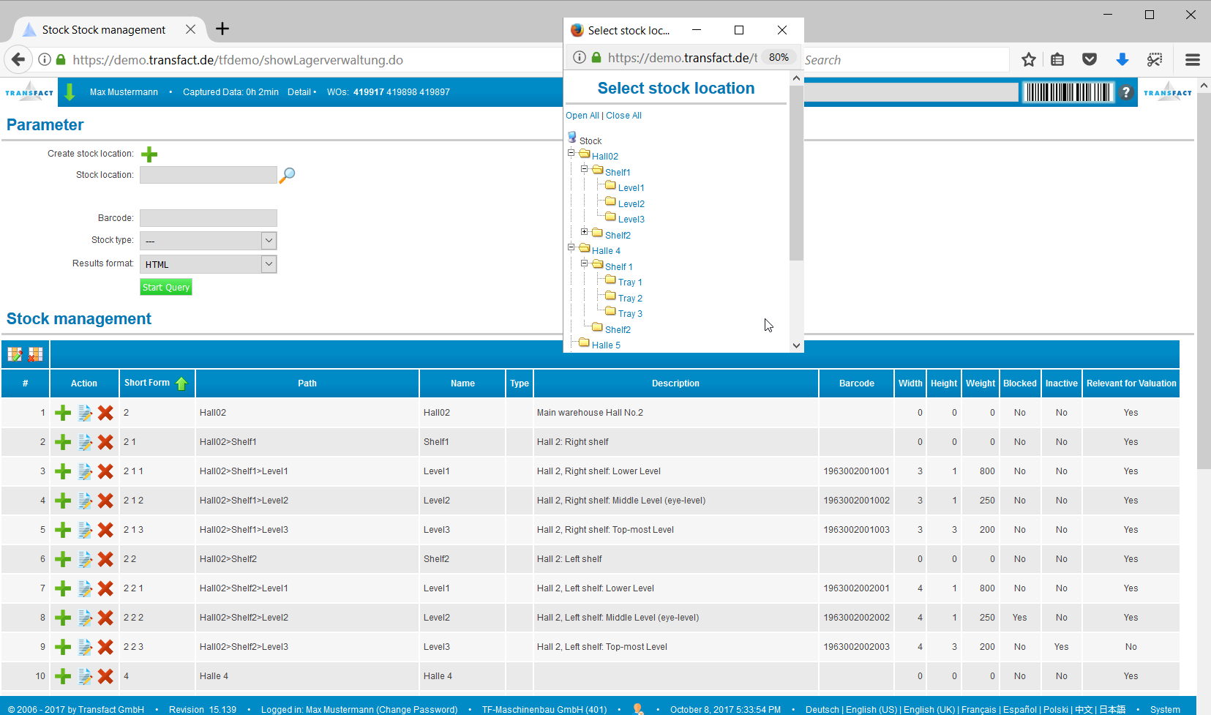This screenshot has height=715, width=1211.
Task: Click Open All link in popup
Action: [582, 116]
